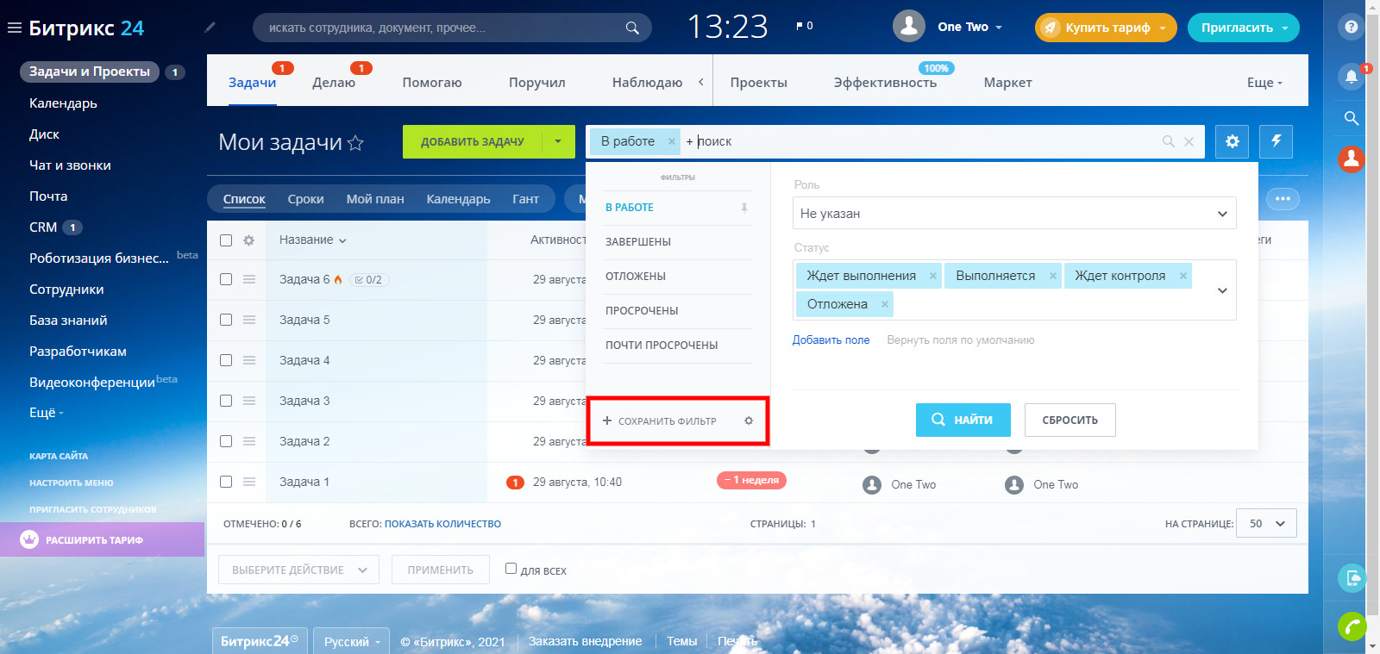This screenshot has height=654, width=1380.
Task: Click the star to favorite Мои задачи
Action: point(355,143)
